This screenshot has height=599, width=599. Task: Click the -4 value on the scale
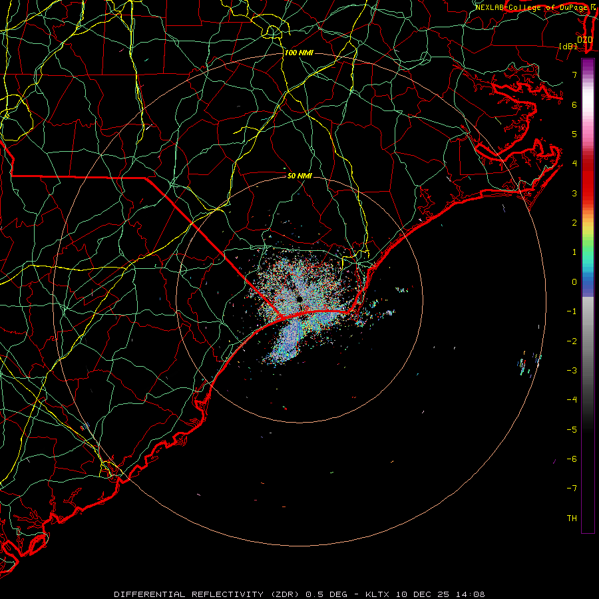[x=572, y=400]
